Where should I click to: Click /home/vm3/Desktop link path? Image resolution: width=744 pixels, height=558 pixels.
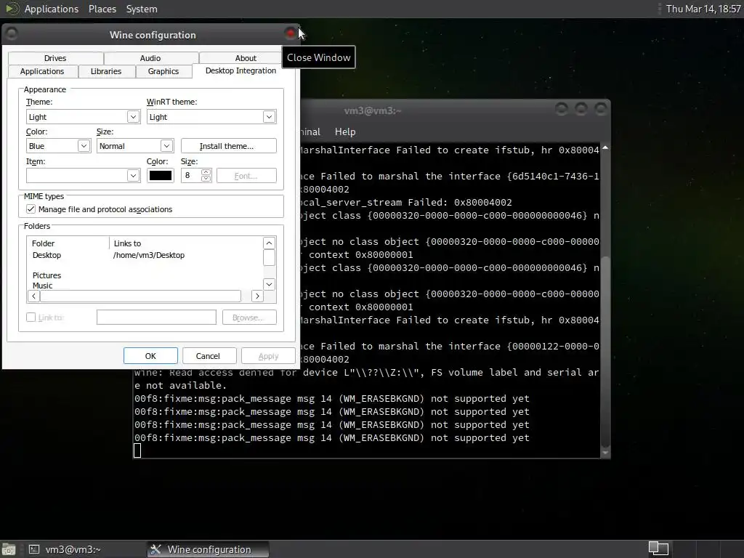[x=148, y=255]
